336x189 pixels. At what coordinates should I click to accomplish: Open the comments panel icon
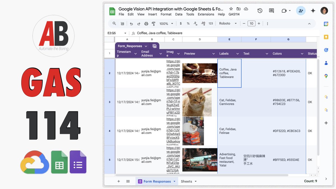[x=271, y=11]
